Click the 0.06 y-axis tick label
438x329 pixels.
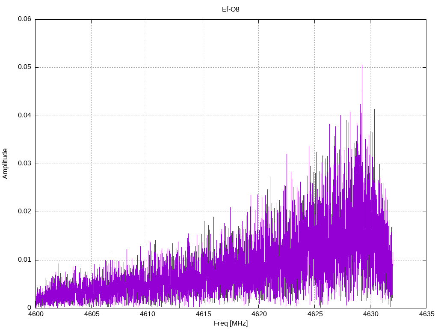[24, 19]
